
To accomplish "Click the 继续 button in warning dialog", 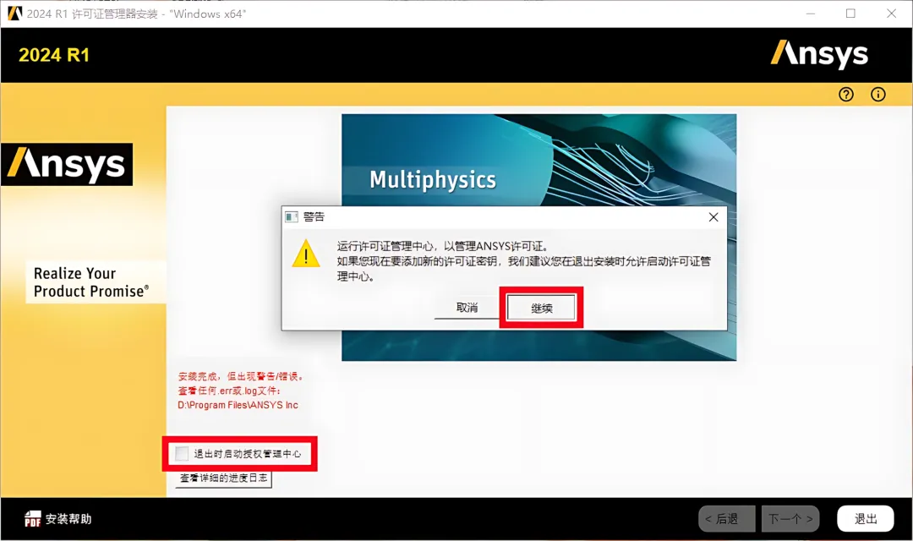I will [x=541, y=308].
